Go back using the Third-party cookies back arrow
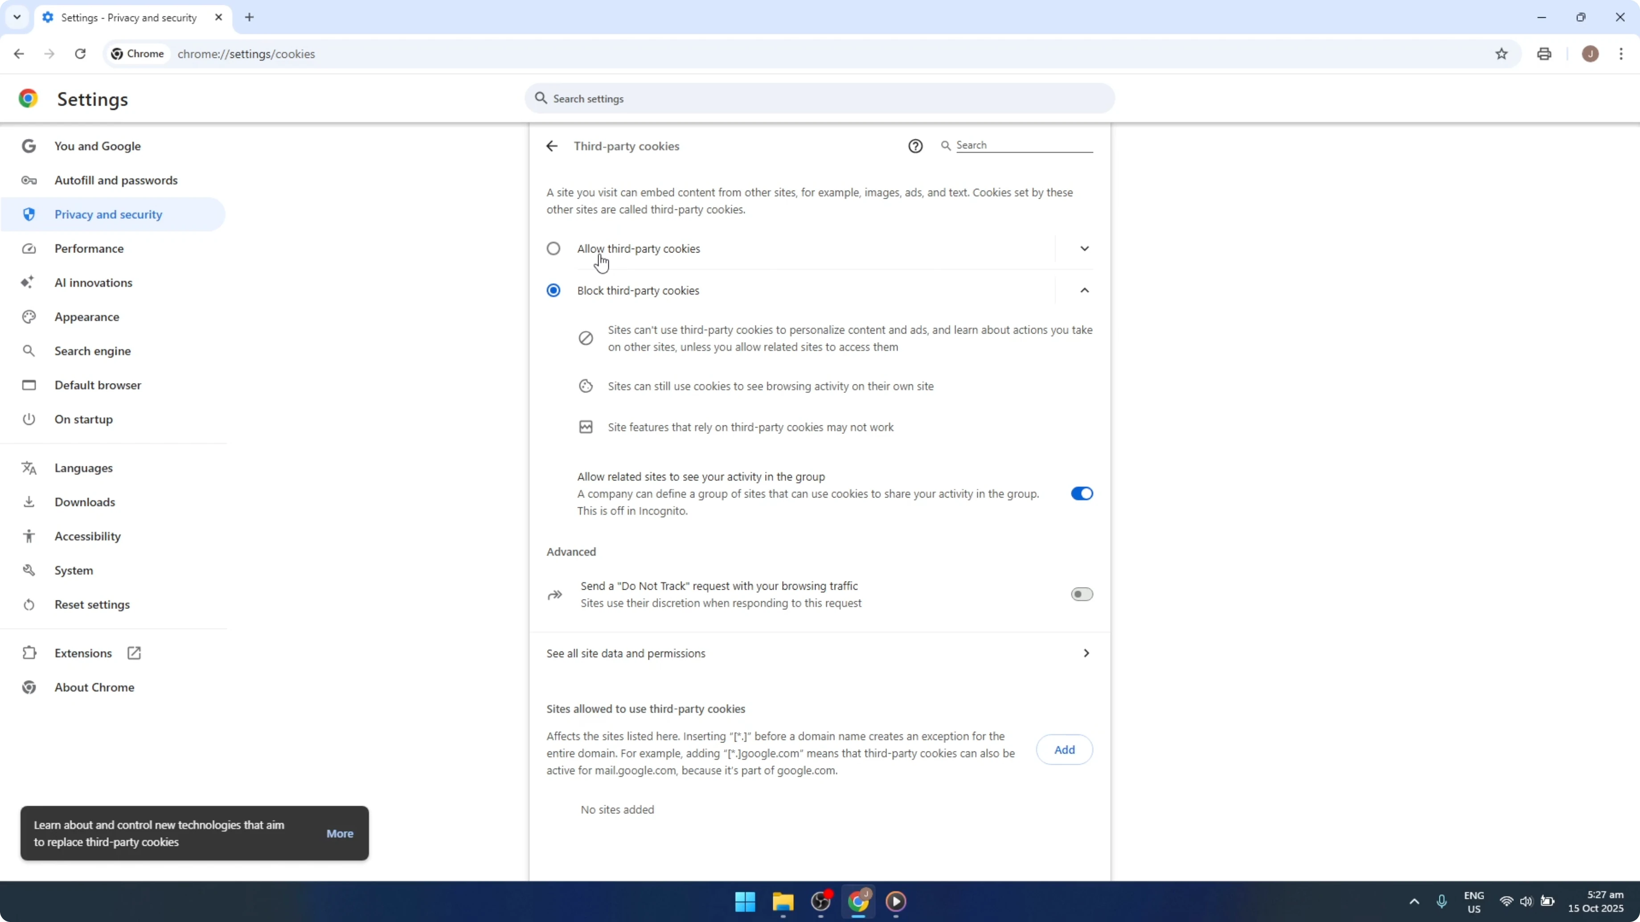 point(551,146)
